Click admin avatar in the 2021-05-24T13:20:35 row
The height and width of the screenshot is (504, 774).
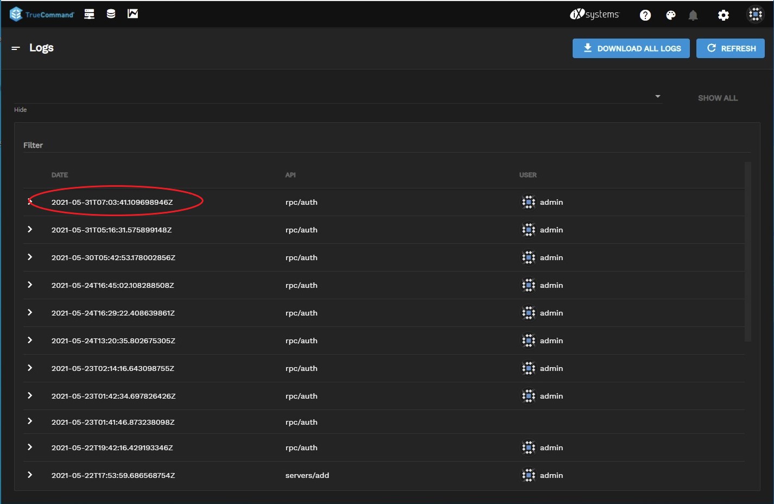[x=529, y=341]
